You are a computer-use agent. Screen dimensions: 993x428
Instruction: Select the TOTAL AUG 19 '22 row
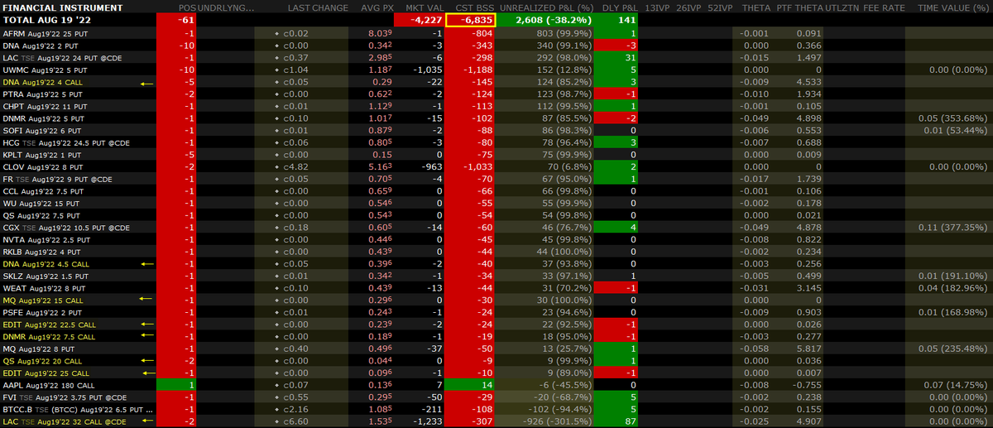point(496,19)
